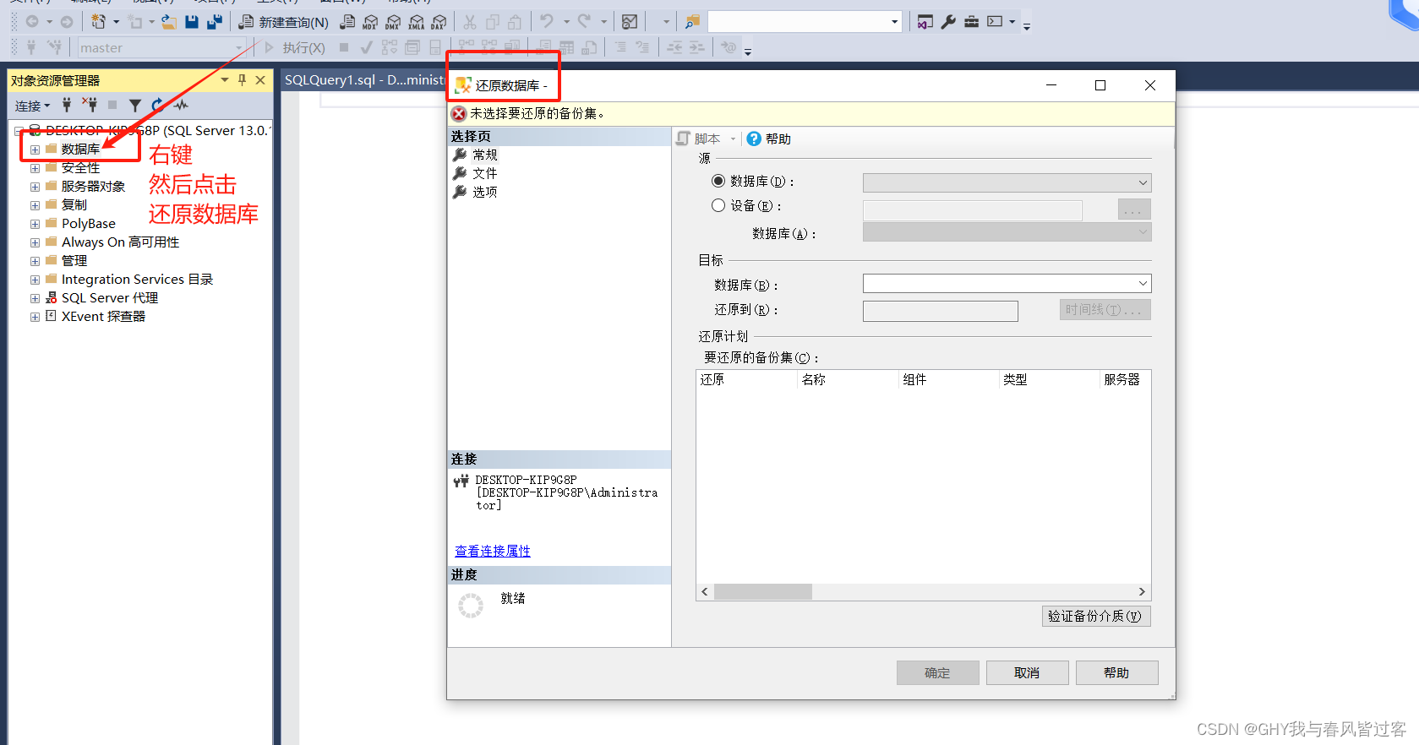Click the 名称 column header in backup sets
Image resolution: width=1419 pixels, height=745 pixels.
pyautogui.click(x=848, y=380)
